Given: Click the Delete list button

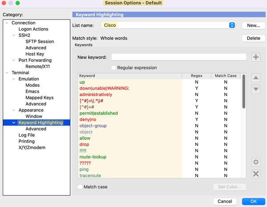Looking at the screenshot, I should [x=253, y=38].
